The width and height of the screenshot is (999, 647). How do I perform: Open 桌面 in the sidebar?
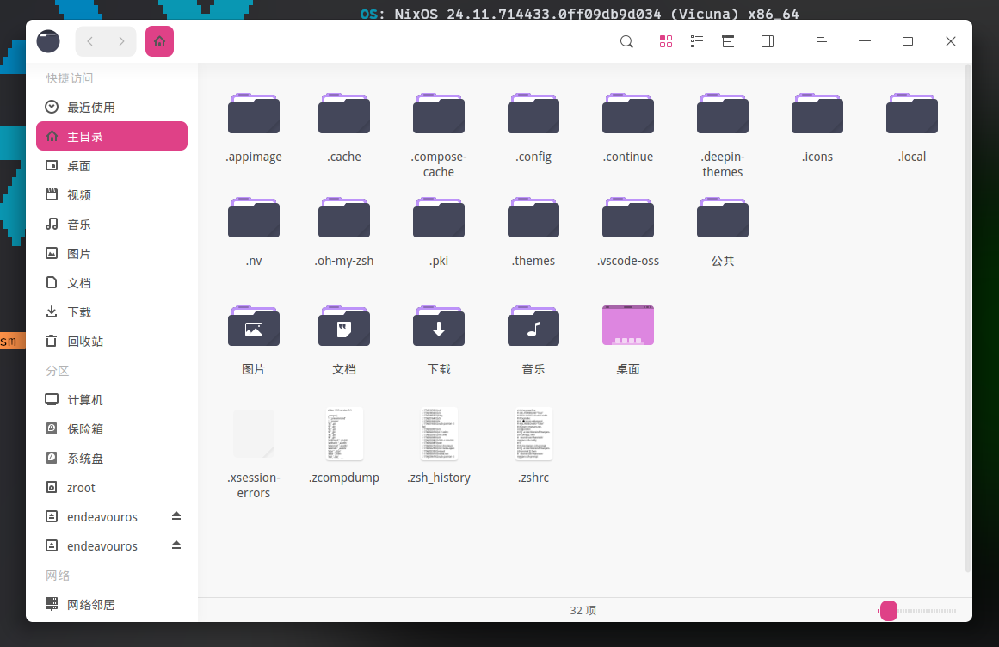(112, 165)
